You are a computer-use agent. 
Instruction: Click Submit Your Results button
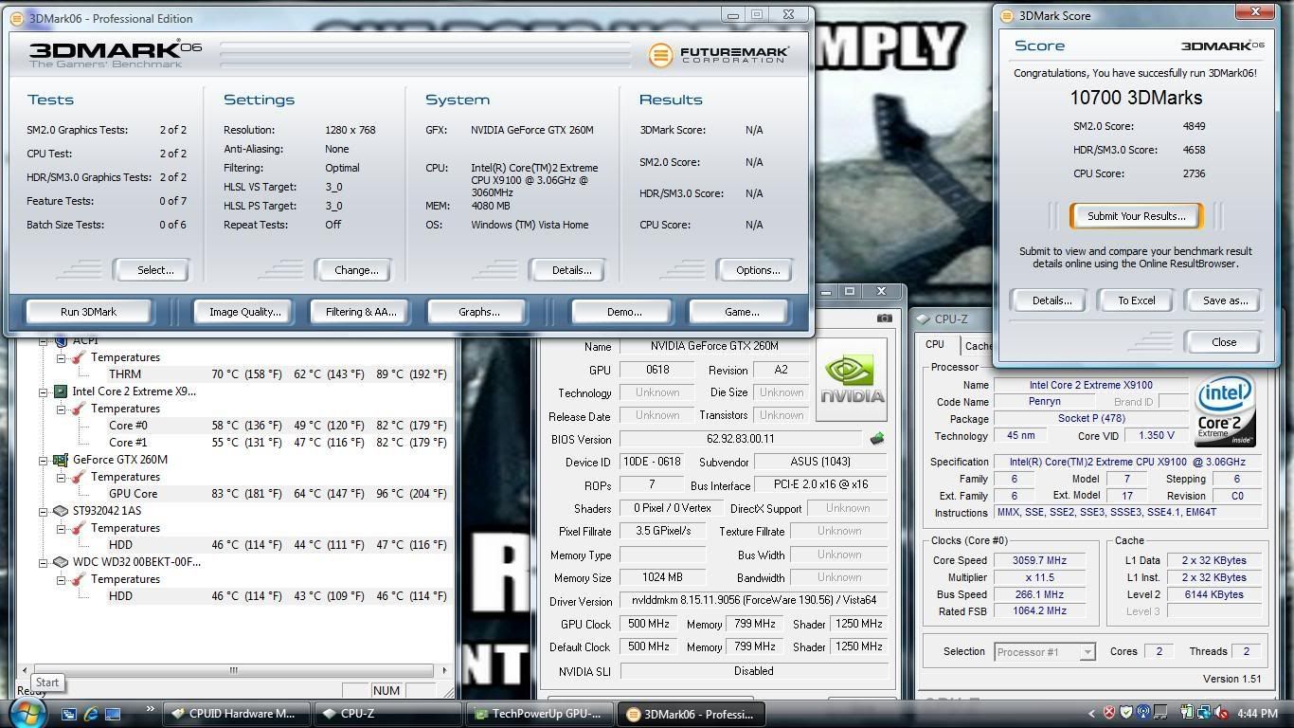(x=1136, y=216)
